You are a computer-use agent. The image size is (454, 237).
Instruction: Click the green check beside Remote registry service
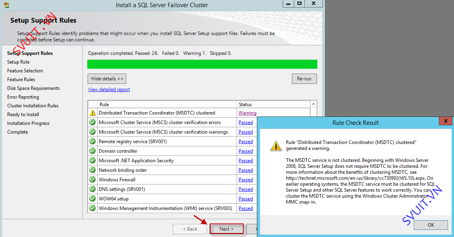tap(92, 141)
